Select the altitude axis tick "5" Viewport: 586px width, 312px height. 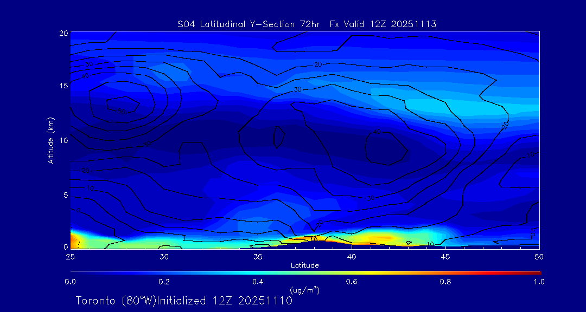66,195
